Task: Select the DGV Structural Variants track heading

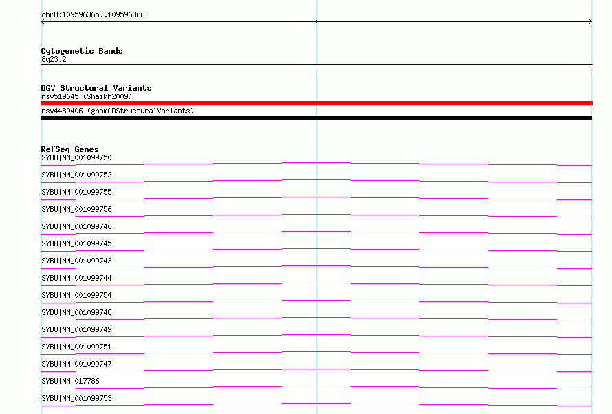Action: coord(96,88)
